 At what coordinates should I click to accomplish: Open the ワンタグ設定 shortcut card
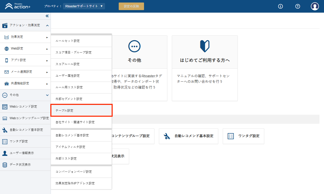click(x=244, y=136)
